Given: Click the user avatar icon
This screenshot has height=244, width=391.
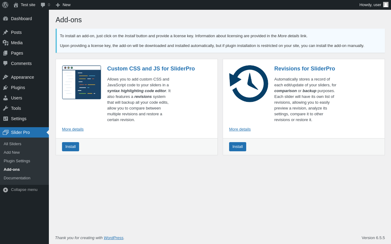Looking at the screenshot, I should (x=386, y=5).
